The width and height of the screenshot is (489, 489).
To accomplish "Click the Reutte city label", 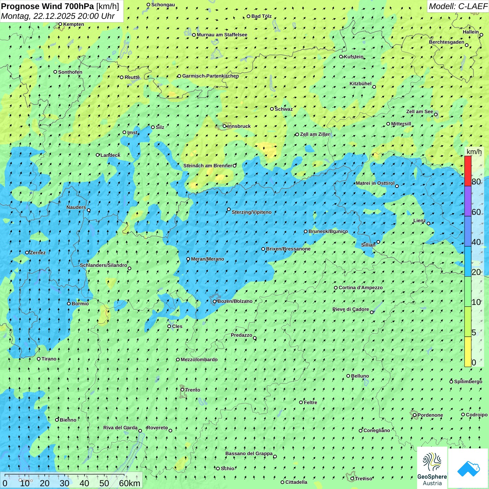I will 132,77.
